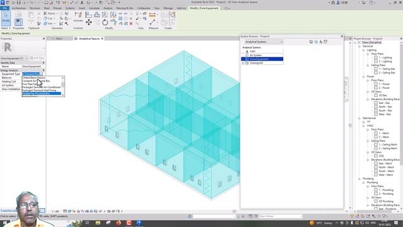Expand the Unassigned node in System Browser
This screenshot has width=403, height=227.
click(243, 63)
